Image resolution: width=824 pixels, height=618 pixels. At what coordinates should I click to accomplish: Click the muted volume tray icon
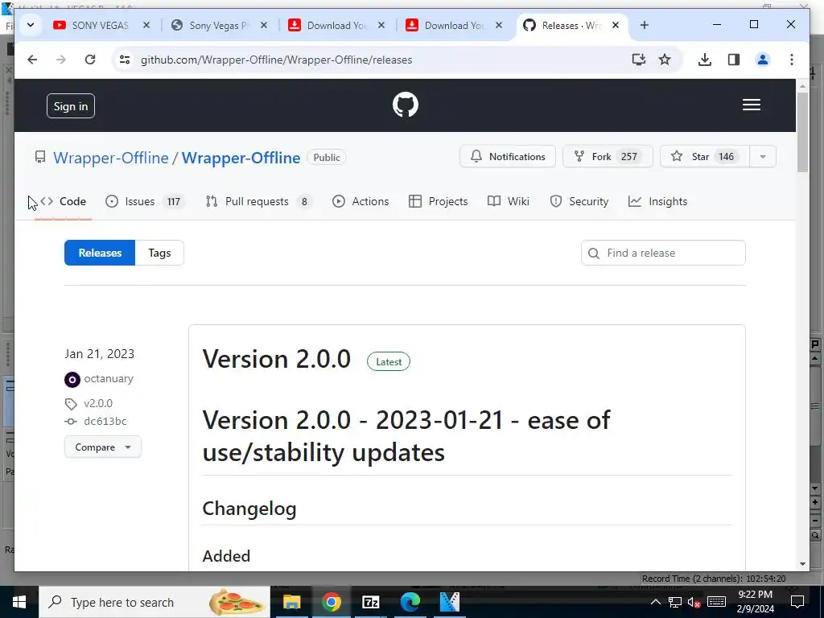[x=694, y=602]
